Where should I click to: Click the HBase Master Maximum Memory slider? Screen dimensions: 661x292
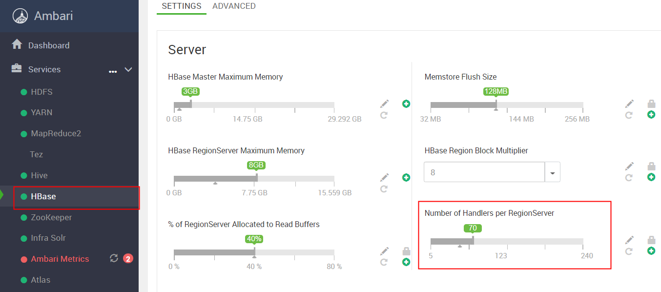coord(254,105)
